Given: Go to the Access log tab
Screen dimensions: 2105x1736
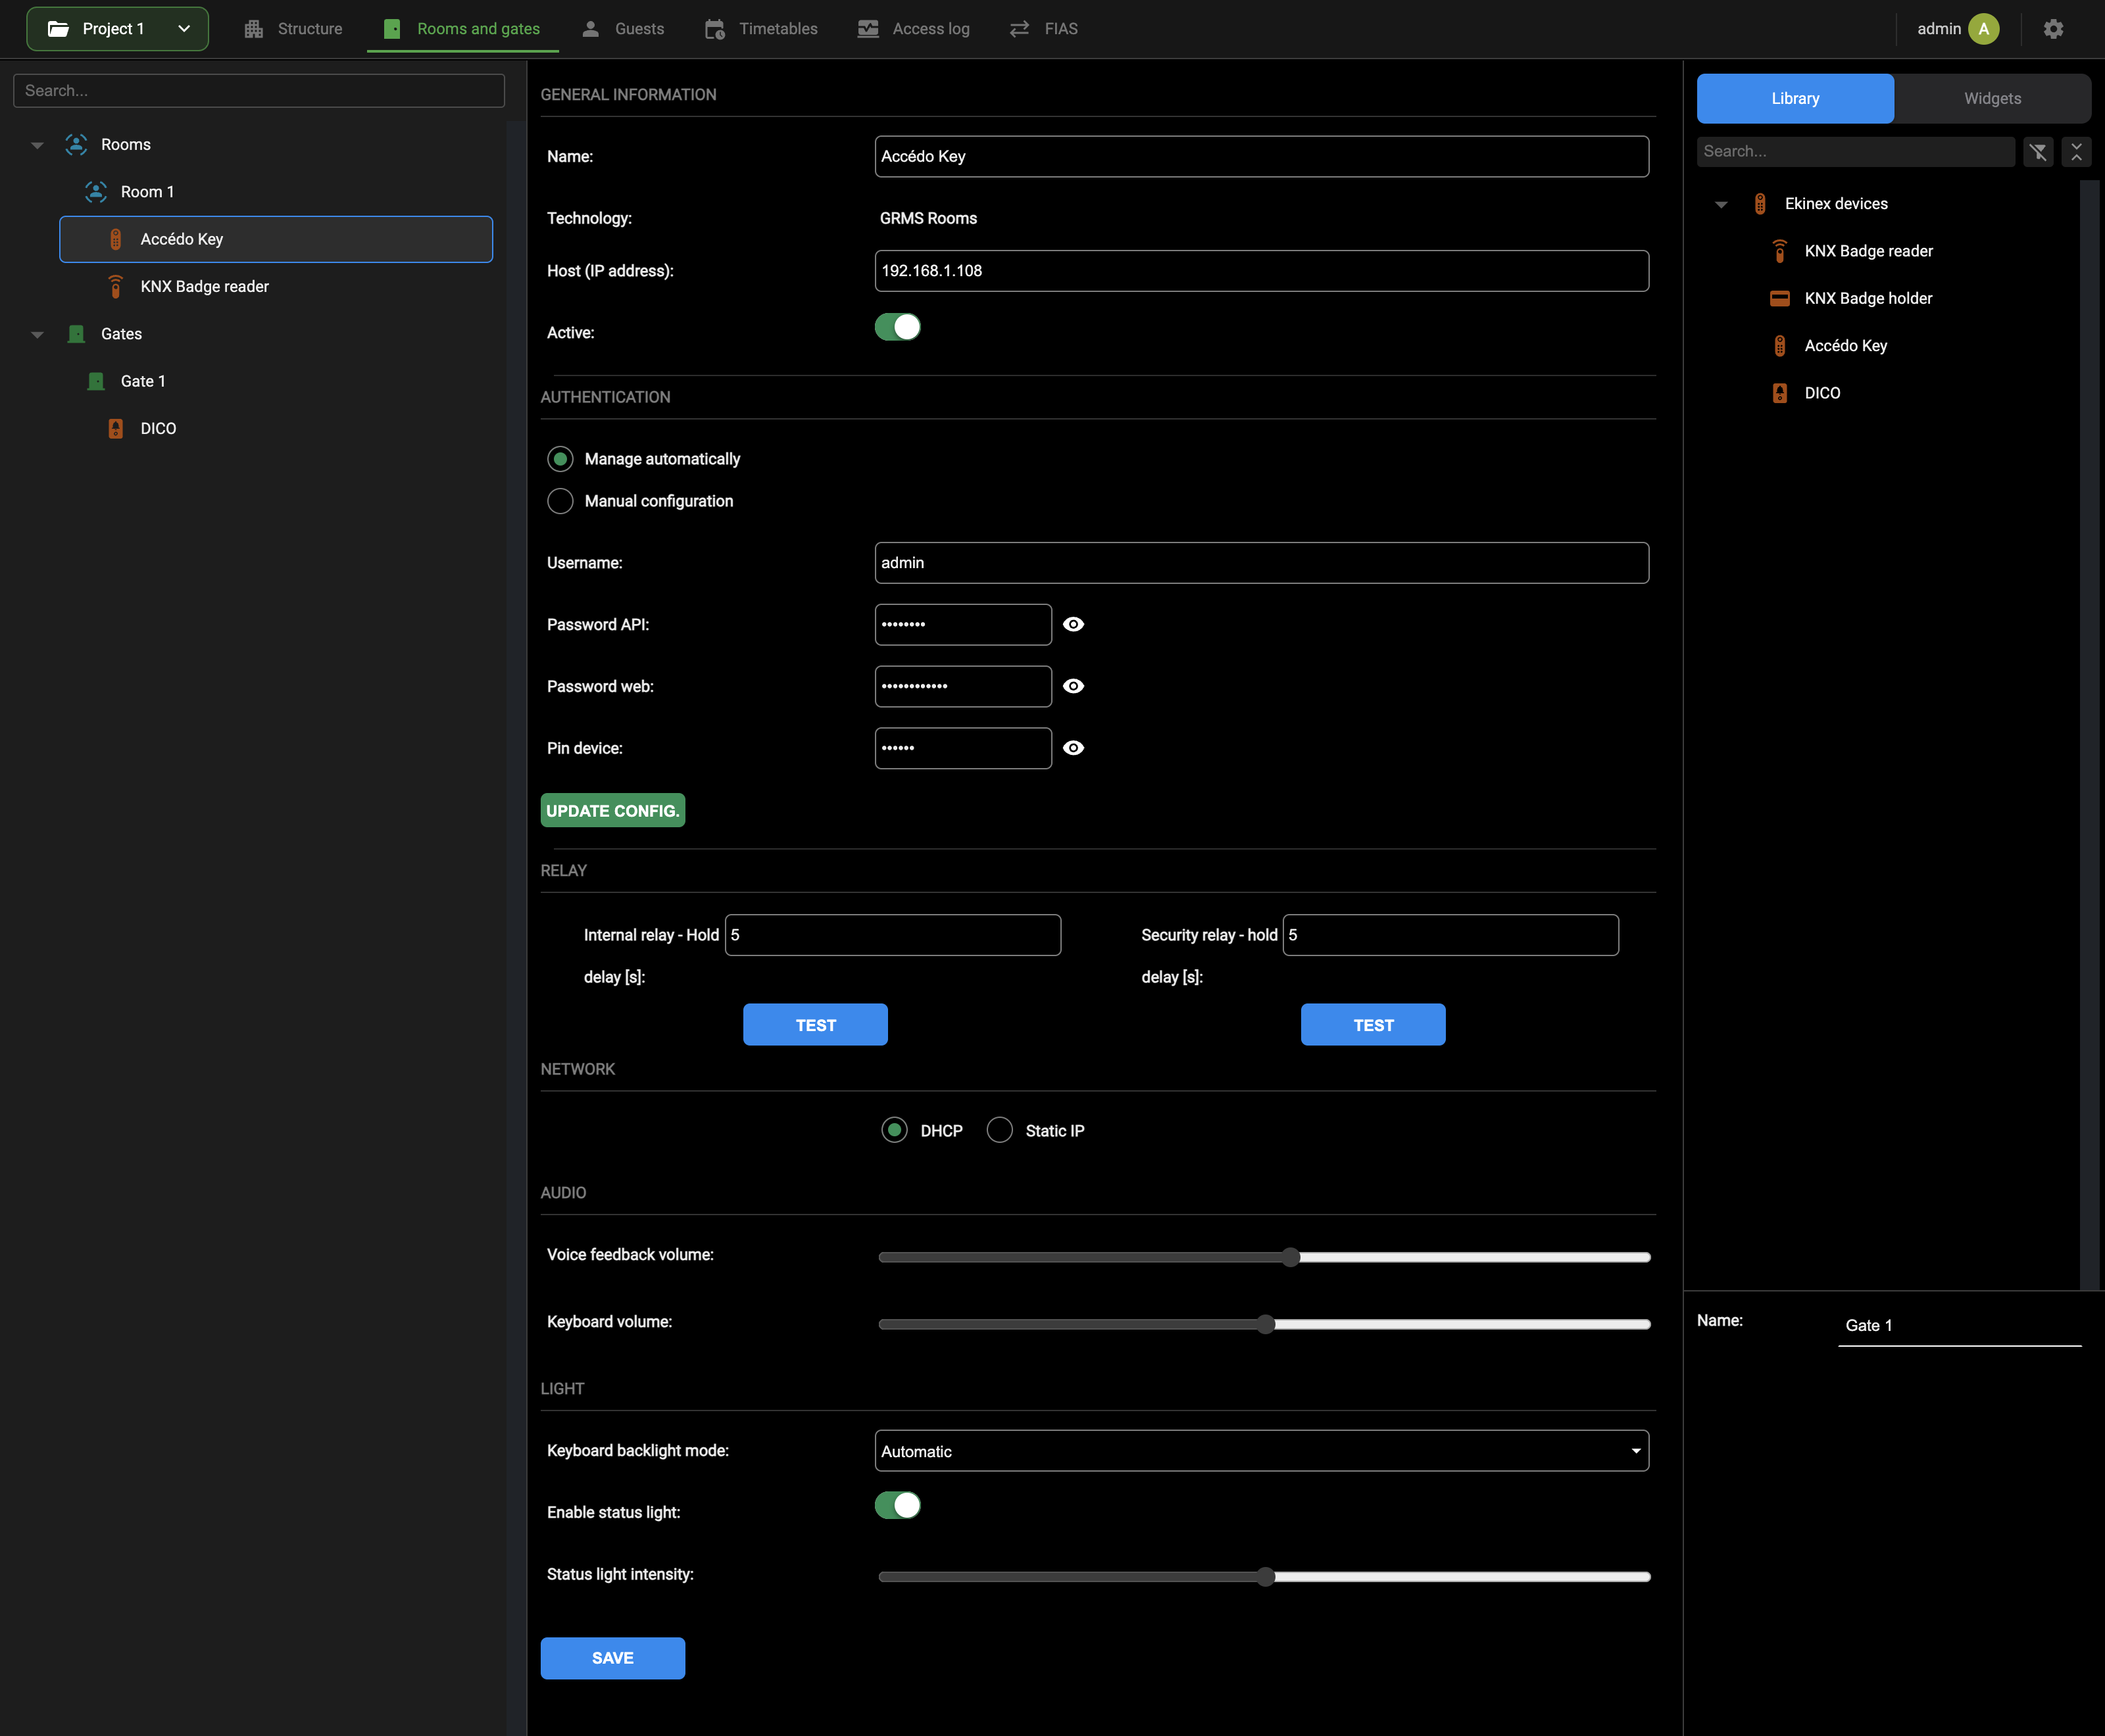Looking at the screenshot, I should pyautogui.click(x=914, y=29).
